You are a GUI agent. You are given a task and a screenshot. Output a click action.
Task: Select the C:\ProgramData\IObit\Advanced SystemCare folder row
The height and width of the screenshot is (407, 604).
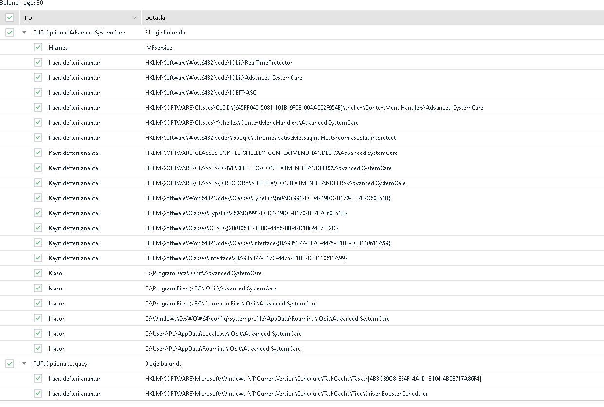[203, 273]
